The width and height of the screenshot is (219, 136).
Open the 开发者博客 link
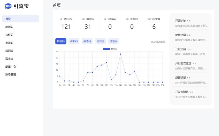(x=184, y=92)
